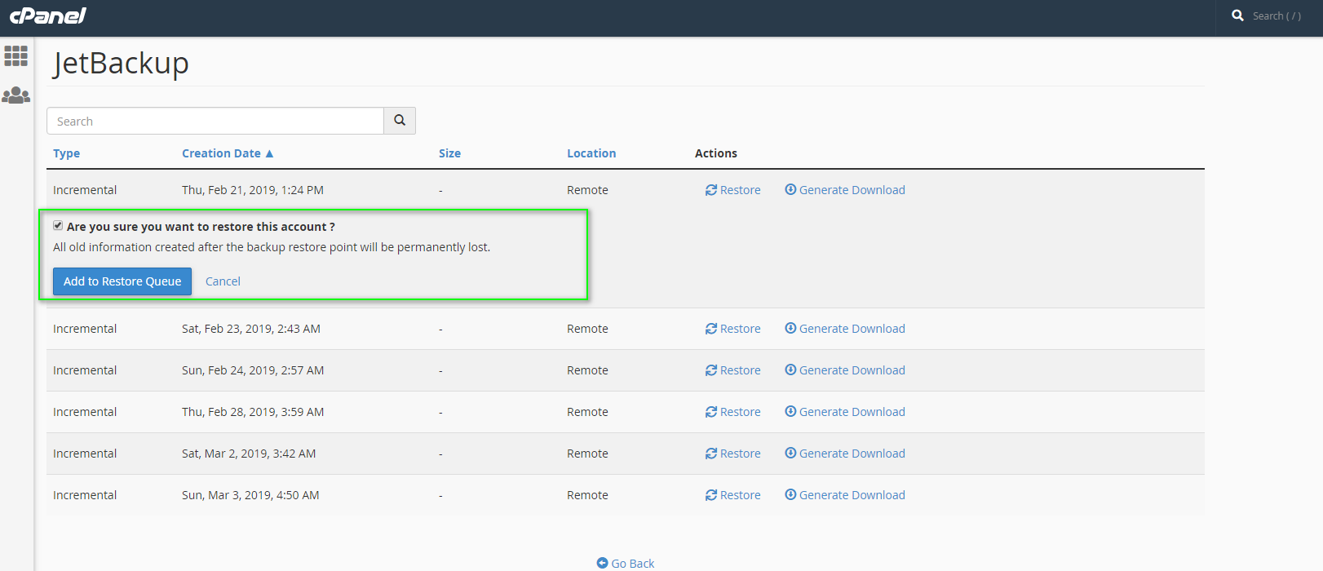Viewport: 1323px width, 571px height.
Task: Sort table by Creation Date column
Action: click(221, 153)
